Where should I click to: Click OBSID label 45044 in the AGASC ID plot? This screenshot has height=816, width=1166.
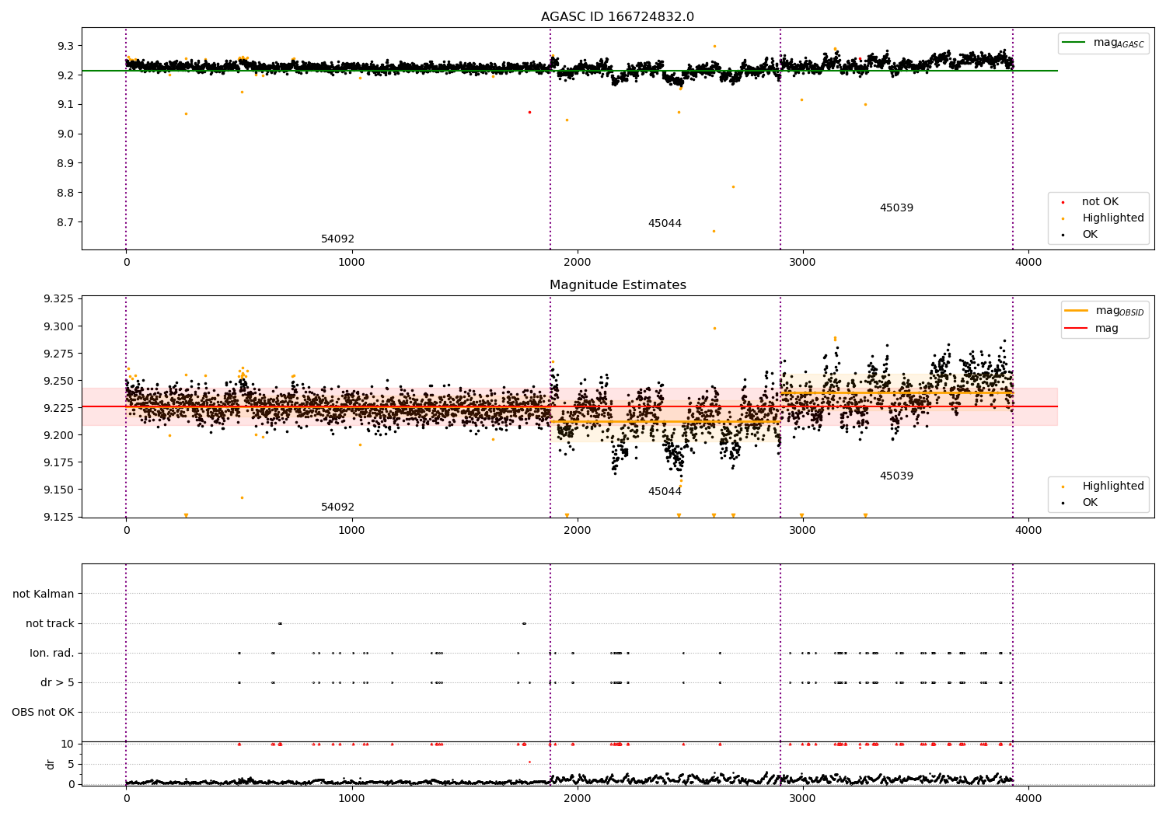[x=665, y=224]
